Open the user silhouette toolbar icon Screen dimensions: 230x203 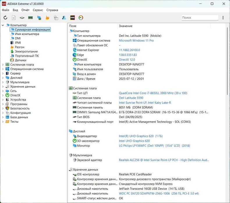pos(64,18)
